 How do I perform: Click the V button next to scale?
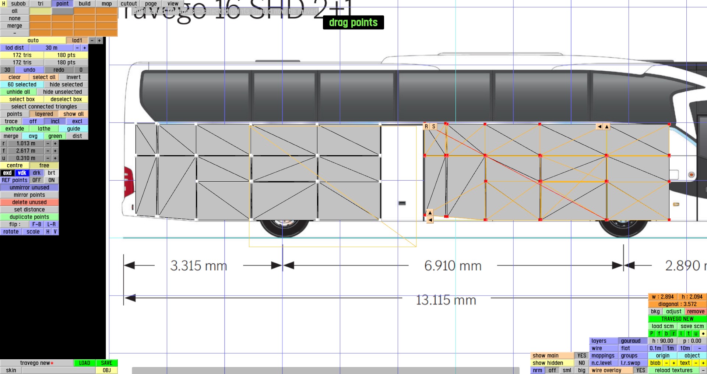click(x=55, y=232)
